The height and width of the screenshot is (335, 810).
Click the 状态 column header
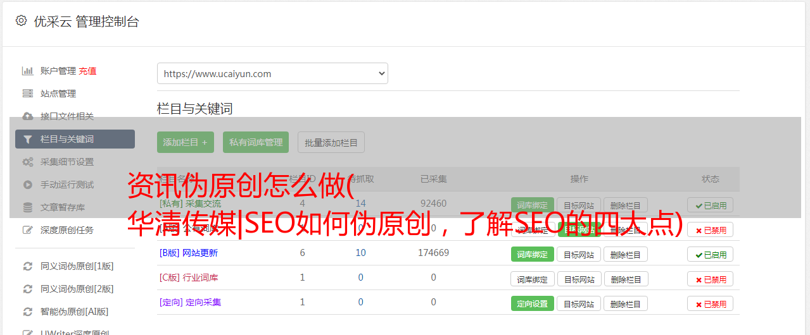(710, 179)
